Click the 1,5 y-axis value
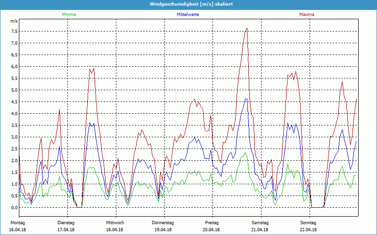The width and height of the screenshot is (377, 235). pyautogui.click(x=14, y=172)
